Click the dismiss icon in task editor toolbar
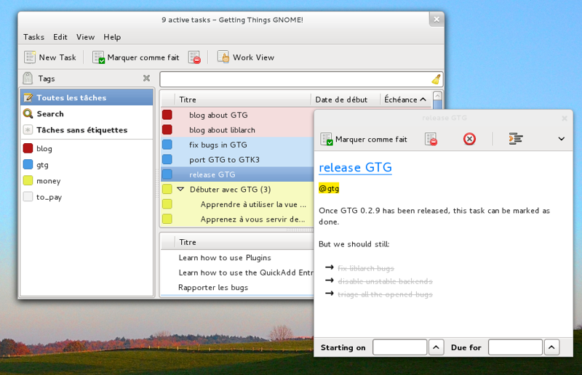Image resolution: width=582 pixels, height=375 pixels. click(x=431, y=139)
